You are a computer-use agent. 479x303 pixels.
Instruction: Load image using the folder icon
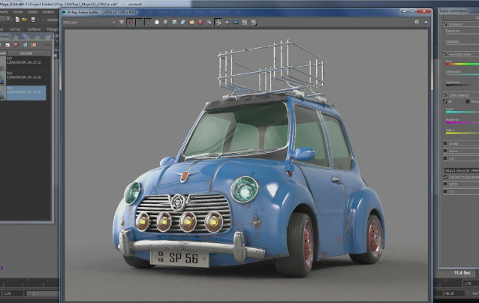click(x=192, y=22)
